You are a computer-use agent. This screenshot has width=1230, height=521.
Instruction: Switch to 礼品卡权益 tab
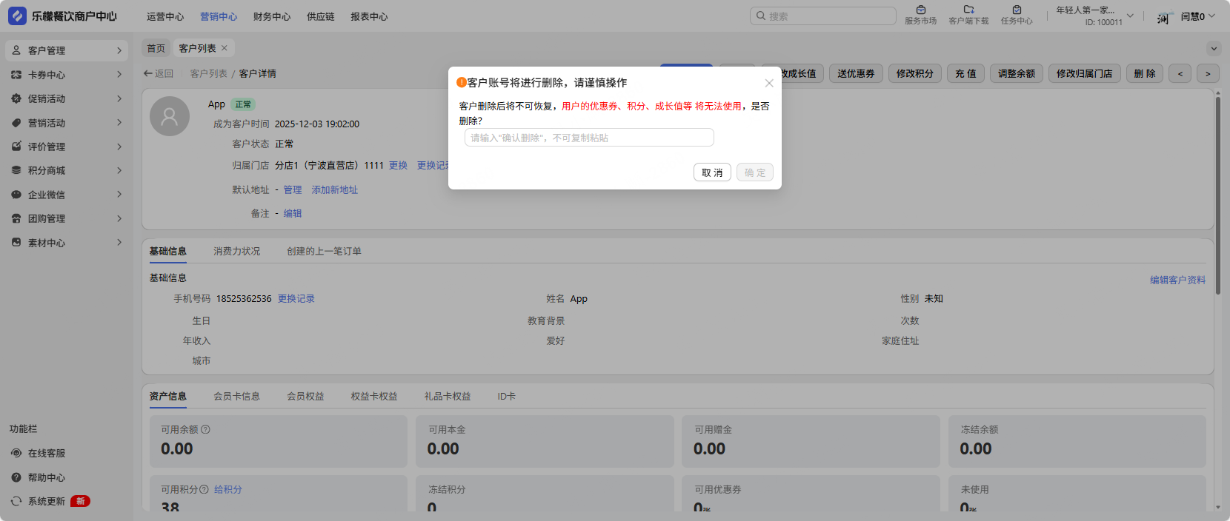point(448,397)
